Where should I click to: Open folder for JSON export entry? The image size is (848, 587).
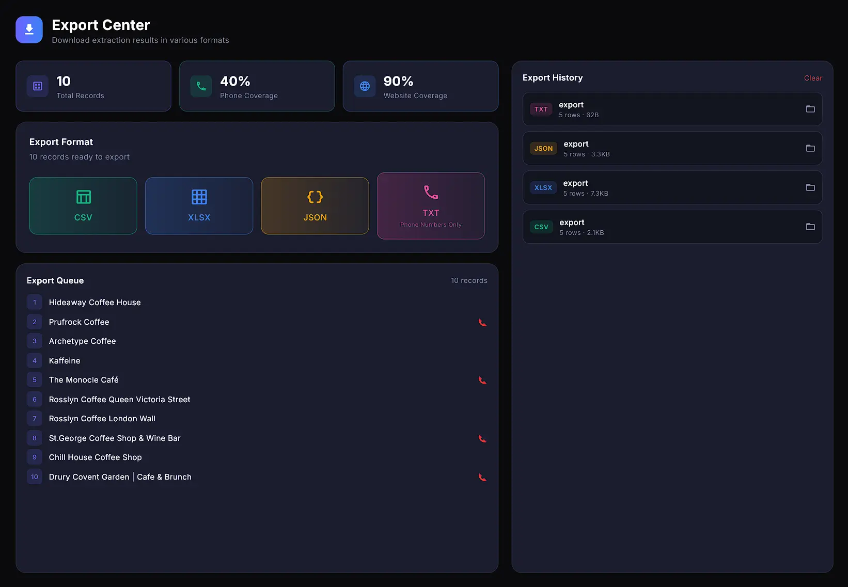(810, 148)
